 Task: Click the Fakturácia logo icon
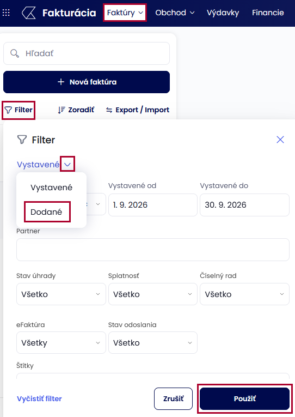[x=29, y=13]
